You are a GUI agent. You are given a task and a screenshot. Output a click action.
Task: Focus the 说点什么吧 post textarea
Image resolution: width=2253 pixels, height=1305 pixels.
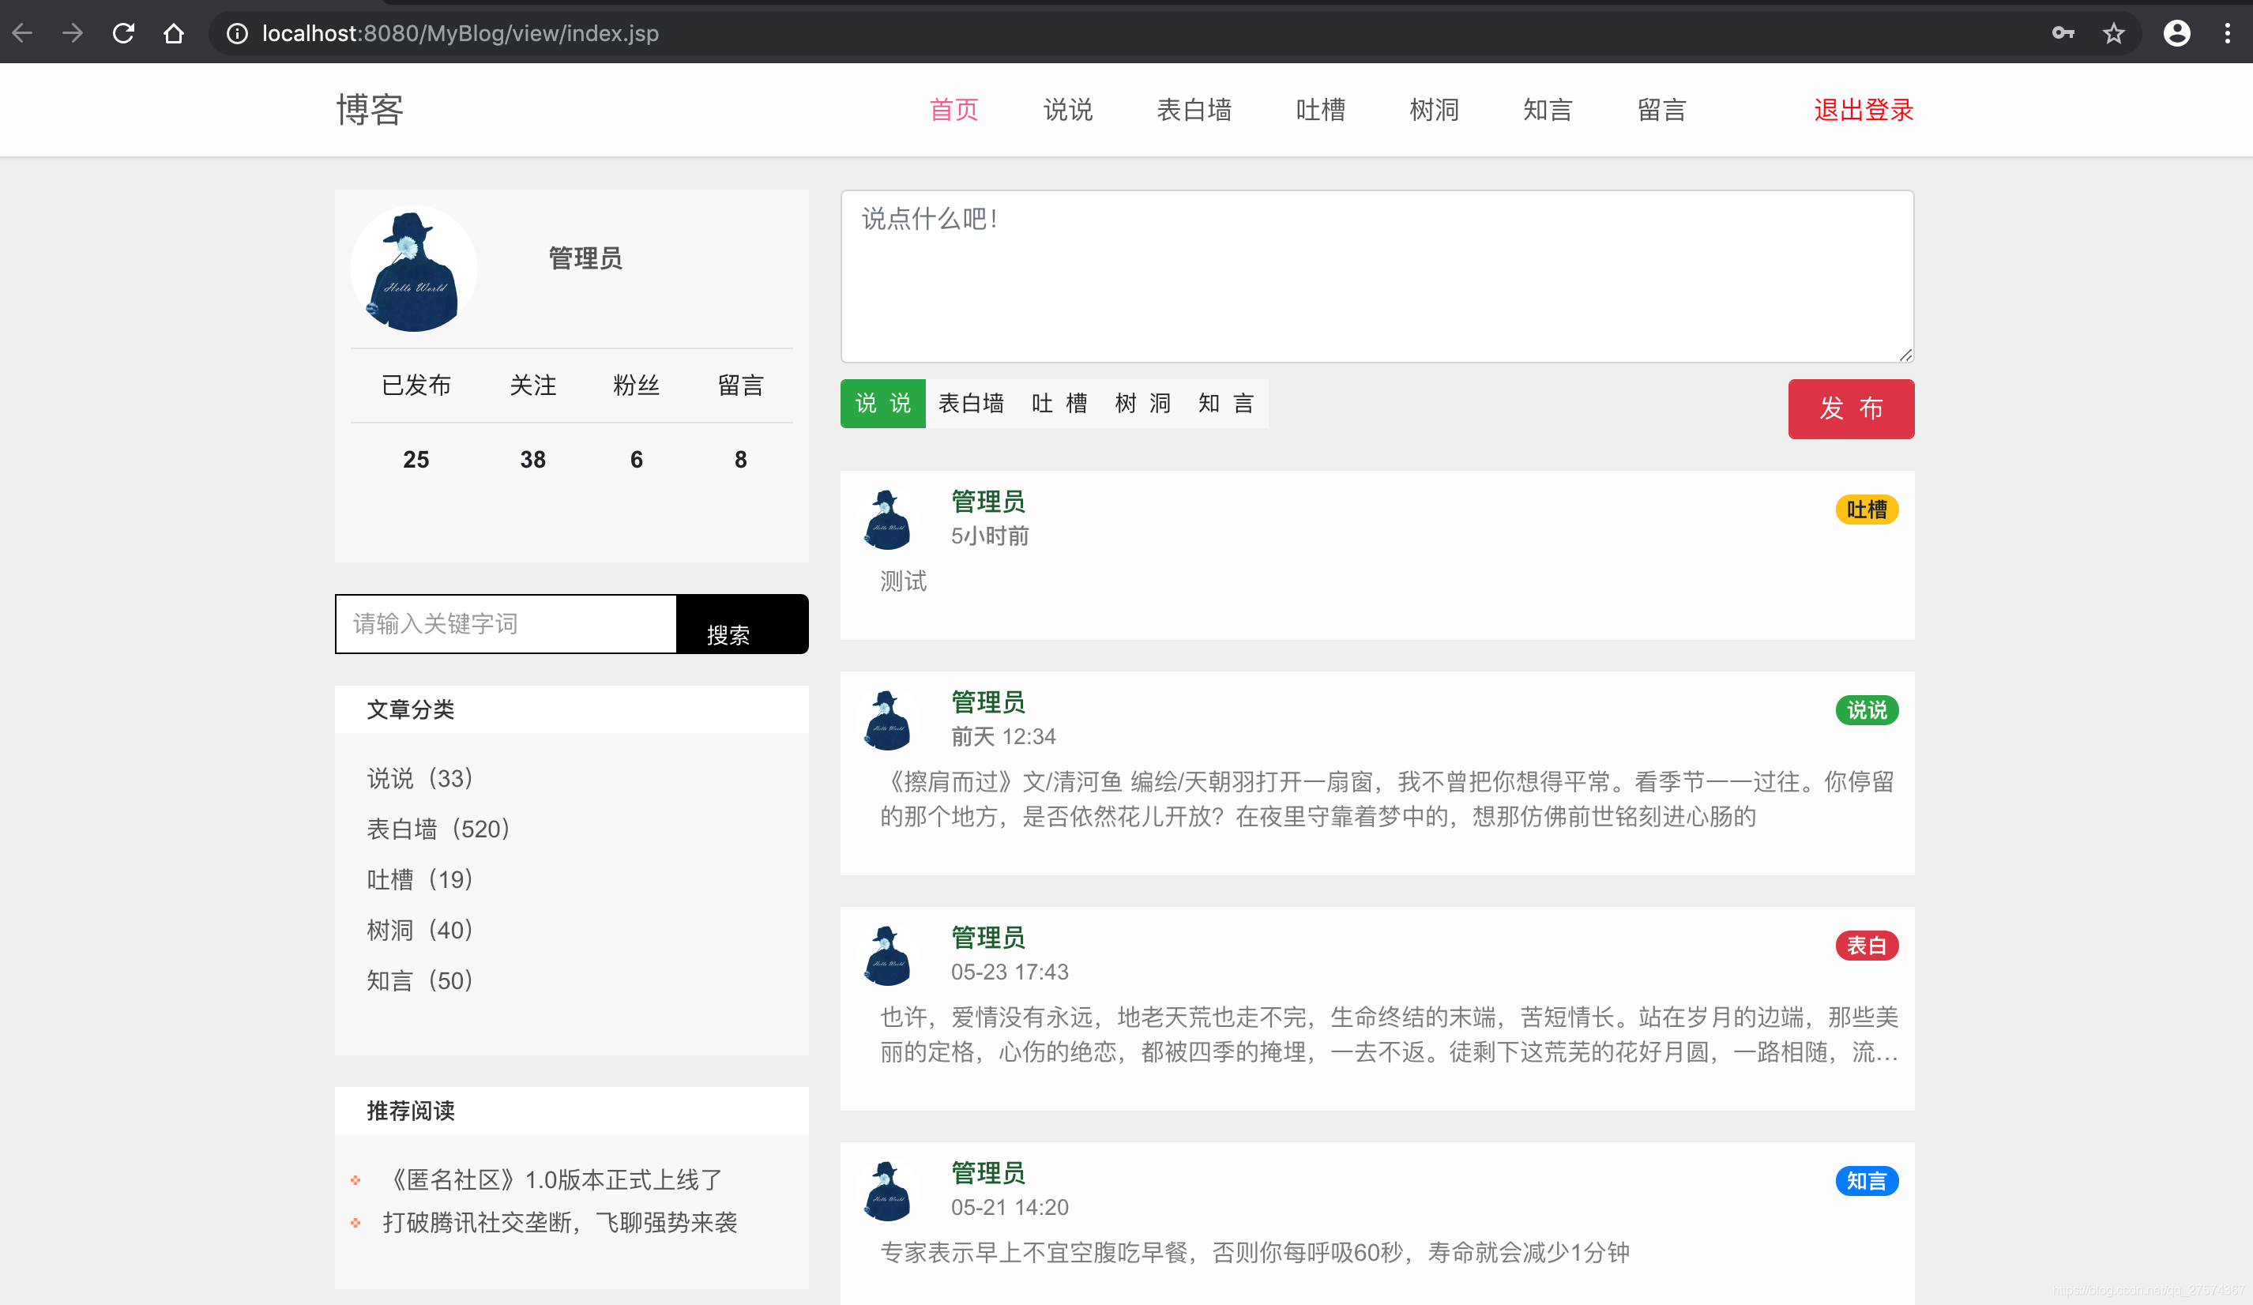1377,276
